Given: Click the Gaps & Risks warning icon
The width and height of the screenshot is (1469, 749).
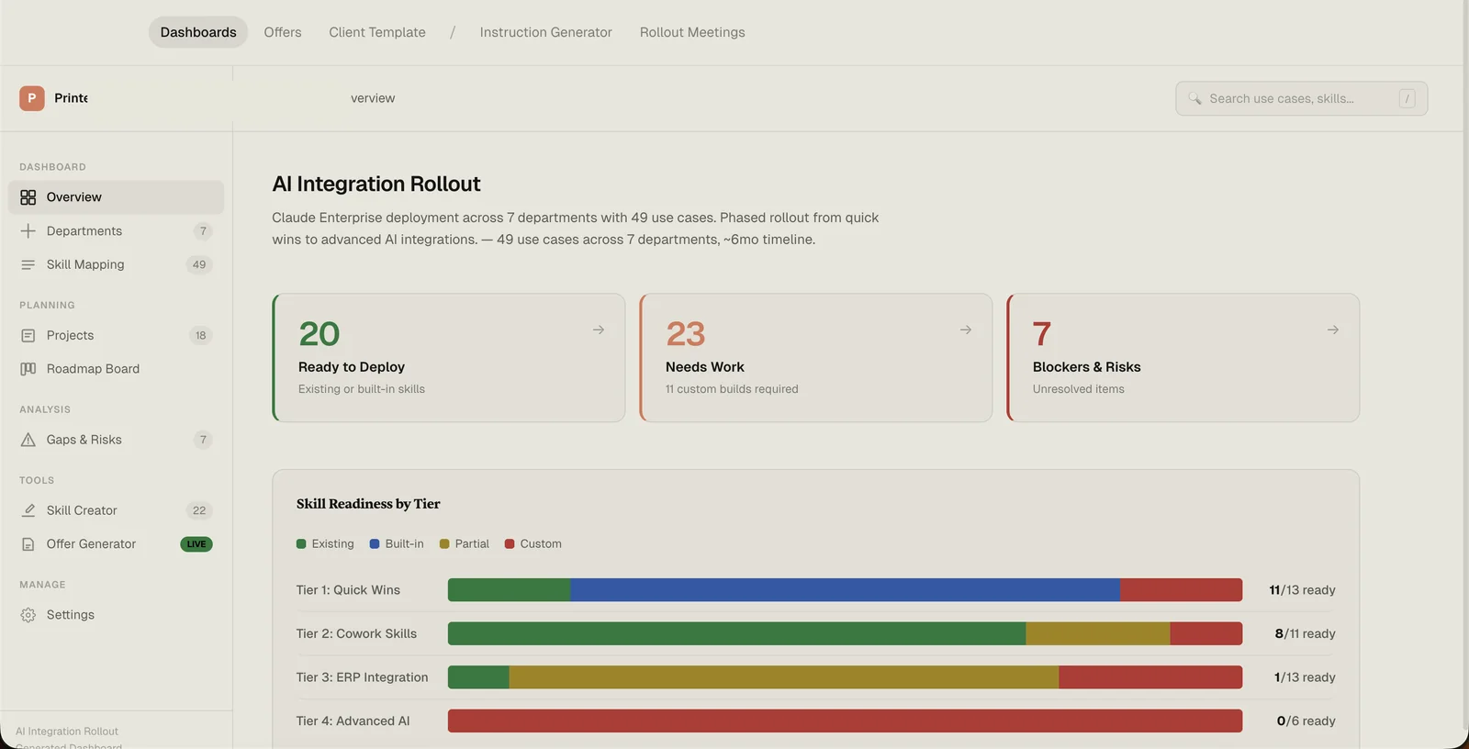Looking at the screenshot, I should coord(28,440).
